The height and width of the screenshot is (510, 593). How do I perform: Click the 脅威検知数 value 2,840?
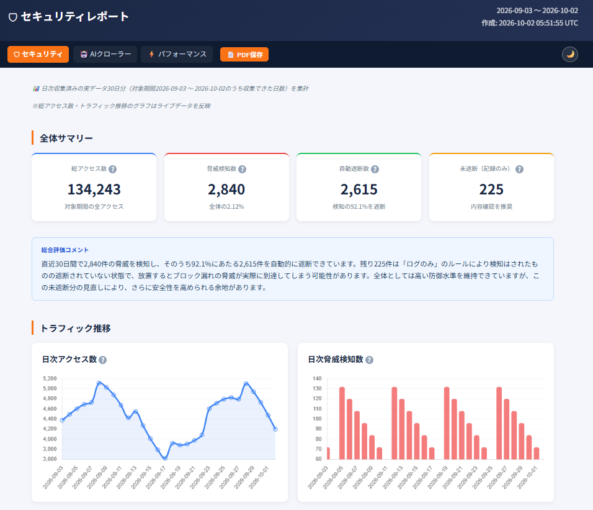click(226, 189)
